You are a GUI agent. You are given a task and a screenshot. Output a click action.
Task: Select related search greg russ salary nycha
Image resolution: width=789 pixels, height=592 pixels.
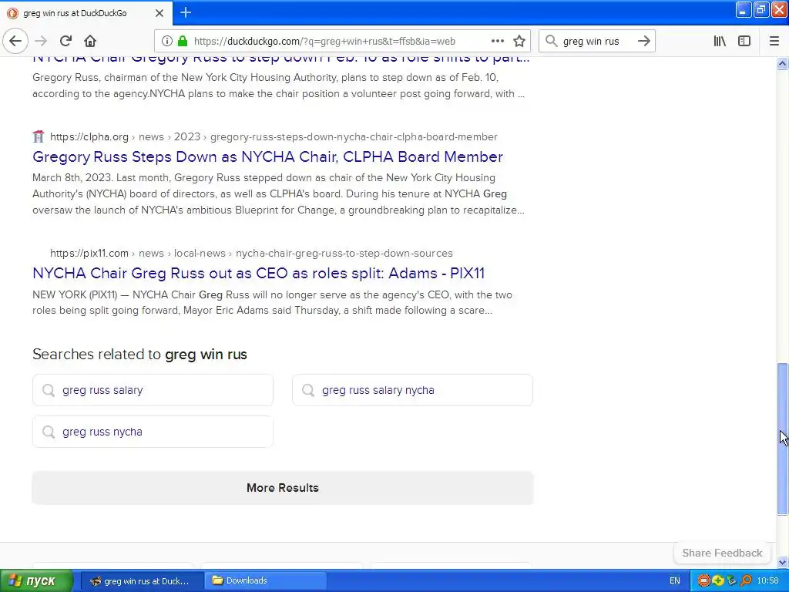click(413, 390)
